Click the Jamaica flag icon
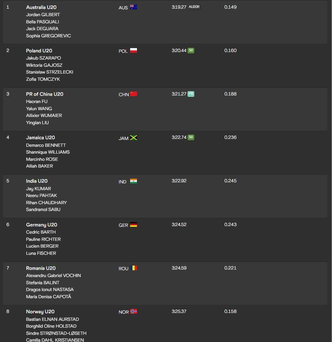 pyautogui.click(x=133, y=137)
